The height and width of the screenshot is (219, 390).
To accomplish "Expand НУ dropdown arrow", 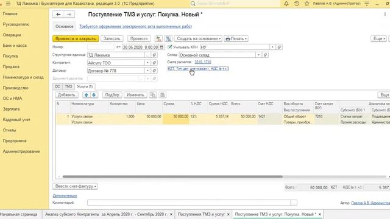I will (x=272, y=47).
